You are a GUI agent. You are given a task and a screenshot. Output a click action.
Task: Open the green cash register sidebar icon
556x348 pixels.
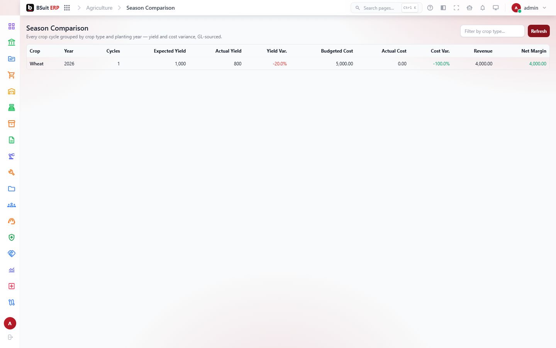12,107
